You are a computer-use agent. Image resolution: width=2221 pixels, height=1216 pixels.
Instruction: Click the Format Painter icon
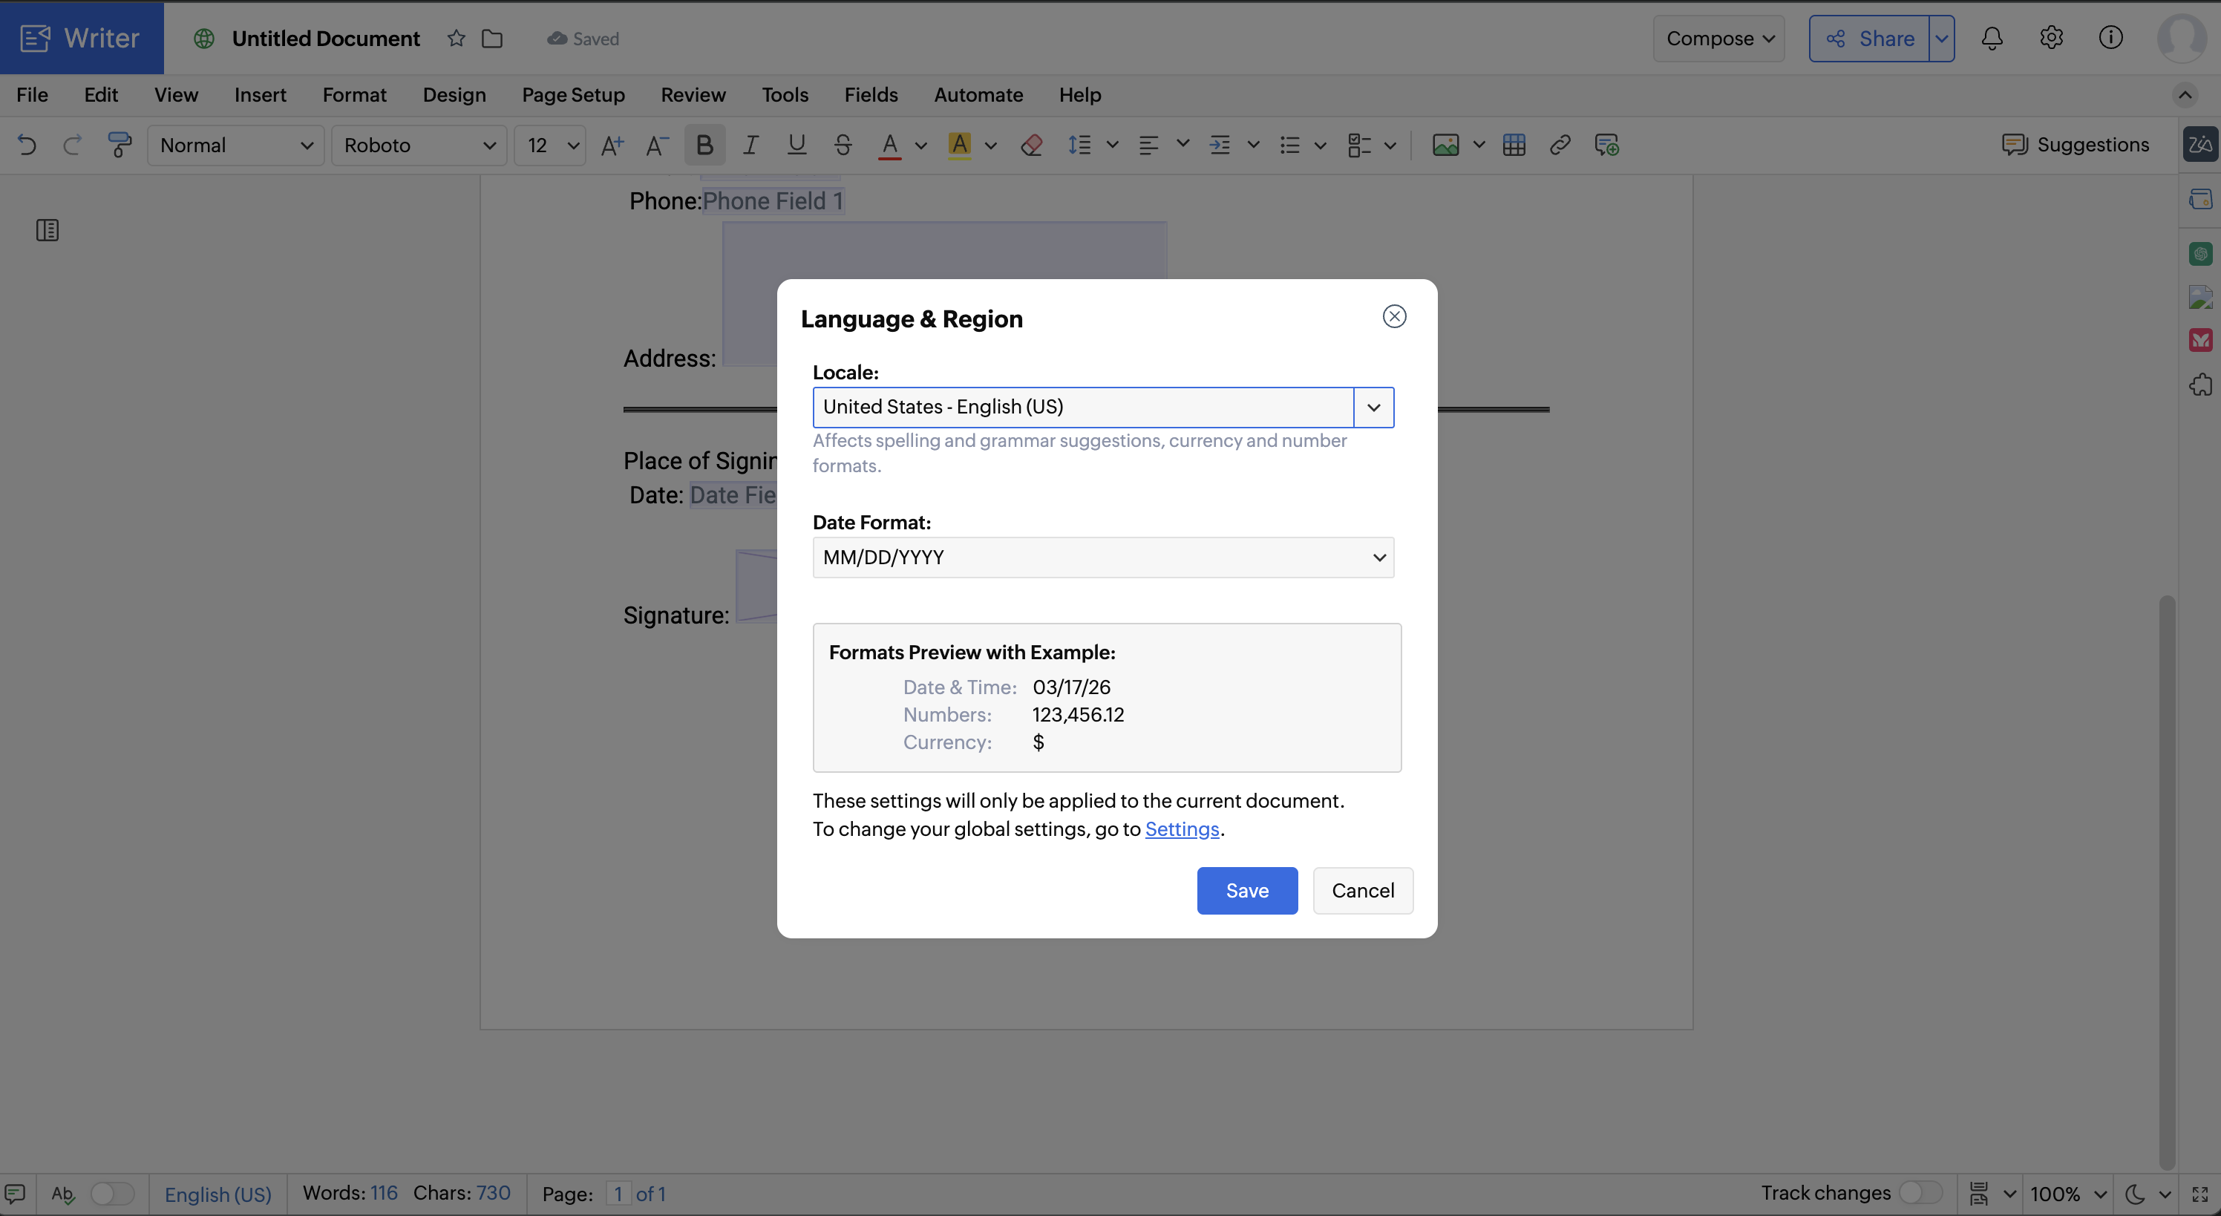pyautogui.click(x=119, y=145)
